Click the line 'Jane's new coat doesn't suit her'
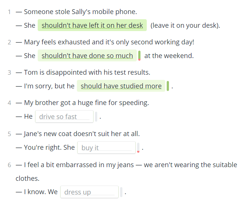Image resolution: width=251 pixels, height=203 pixels. click(x=82, y=134)
